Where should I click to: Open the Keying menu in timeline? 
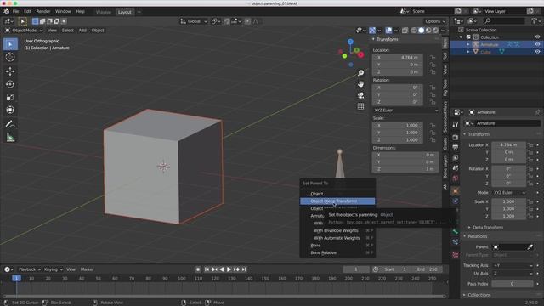(x=53, y=269)
